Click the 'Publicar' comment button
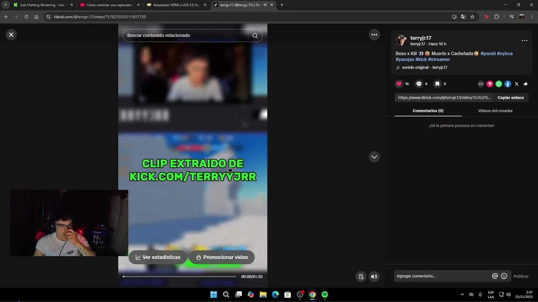The height and width of the screenshot is (302, 538). point(521,276)
